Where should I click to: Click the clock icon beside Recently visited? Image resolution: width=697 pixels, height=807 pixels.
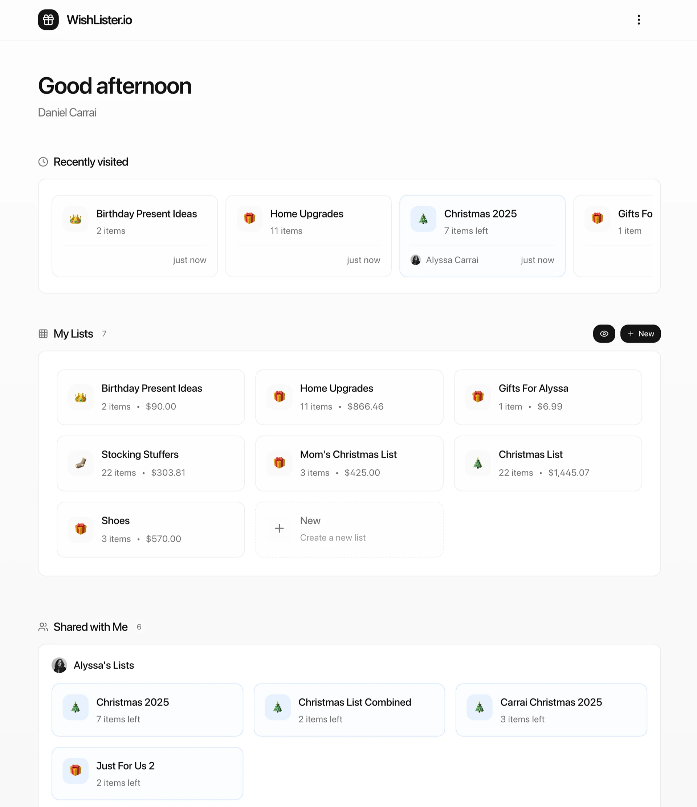(43, 162)
